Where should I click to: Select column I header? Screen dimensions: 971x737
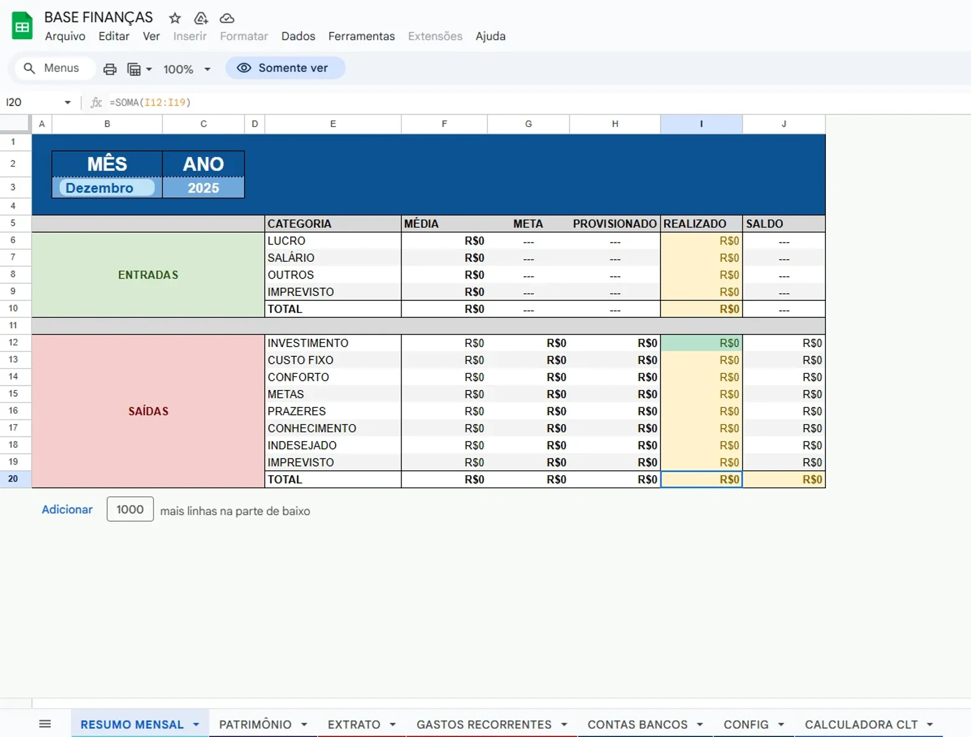coord(701,124)
